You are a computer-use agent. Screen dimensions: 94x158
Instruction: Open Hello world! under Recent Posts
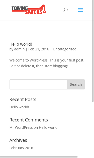coord(19,107)
